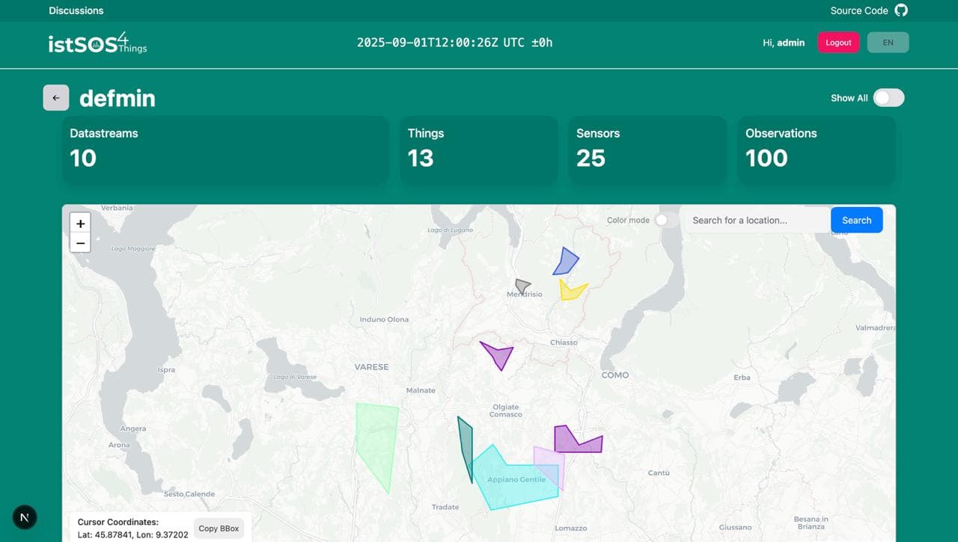Open the Things card

tap(478, 150)
